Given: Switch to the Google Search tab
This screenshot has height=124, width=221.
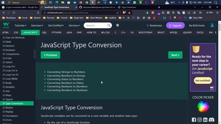Looking at the screenshot, I should (20, 7).
